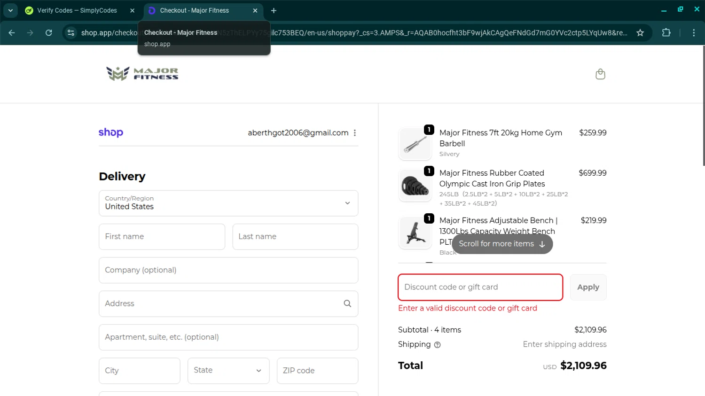Image resolution: width=705 pixels, height=396 pixels.
Task: View site information icon in address bar
Action: point(71,32)
